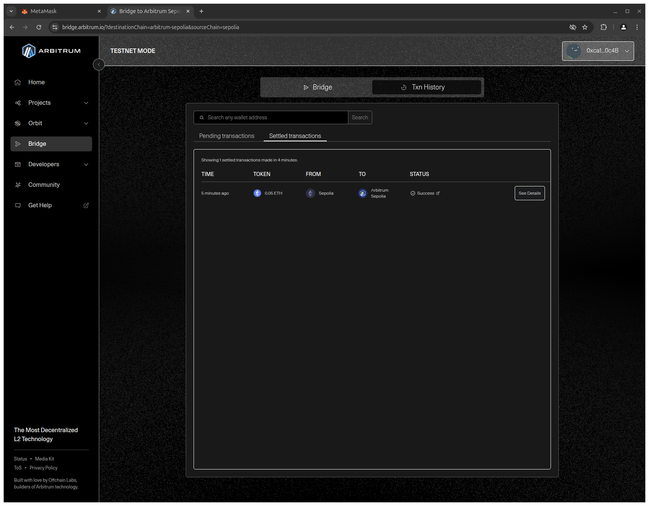Bookmark this page with star
649x506 pixels.
pyautogui.click(x=585, y=27)
